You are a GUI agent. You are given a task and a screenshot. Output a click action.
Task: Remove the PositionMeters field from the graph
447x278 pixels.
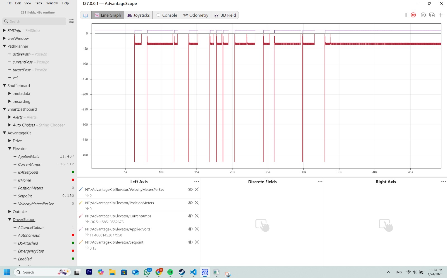197,203
